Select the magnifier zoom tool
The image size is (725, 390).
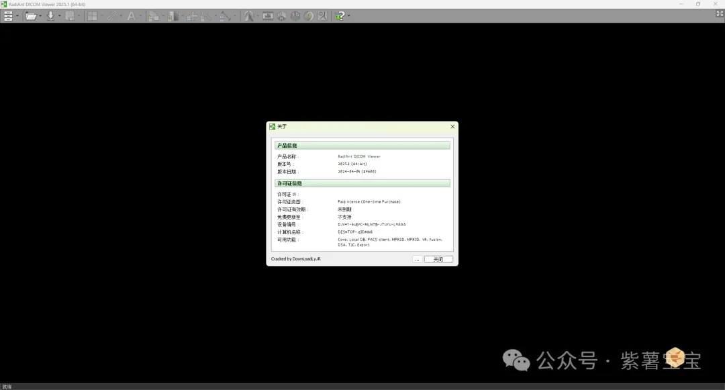click(207, 15)
